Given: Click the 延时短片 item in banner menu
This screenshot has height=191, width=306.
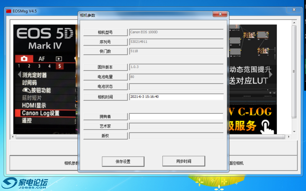Looking at the screenshot, I should (32, 98).
